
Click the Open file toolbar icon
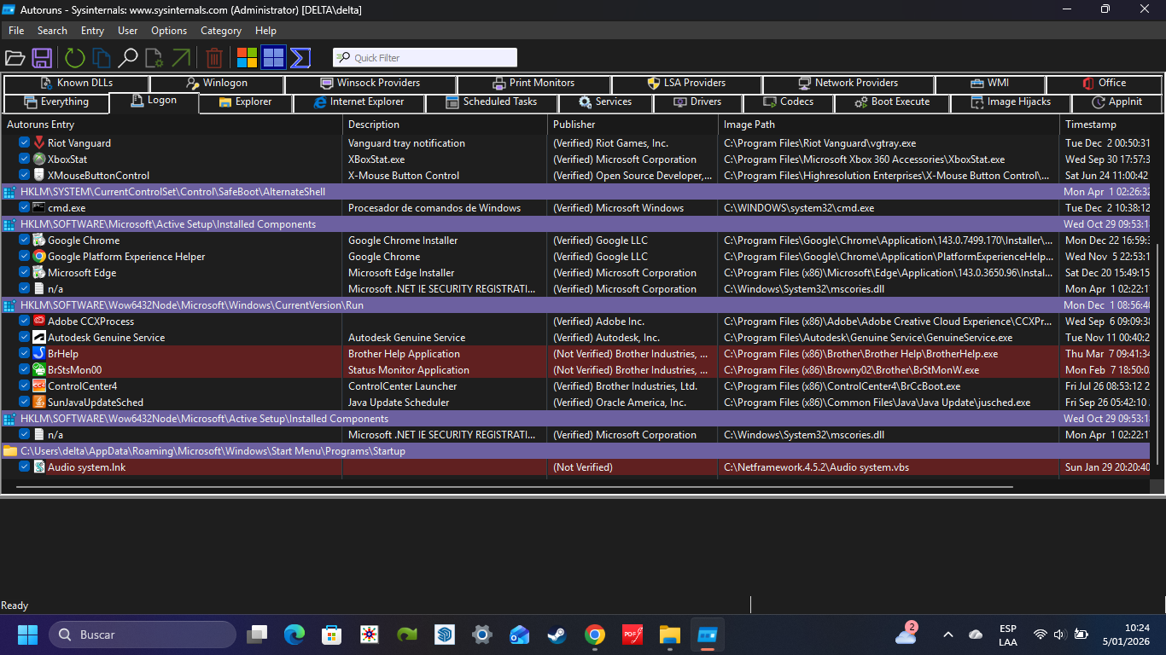pos(15,58)
